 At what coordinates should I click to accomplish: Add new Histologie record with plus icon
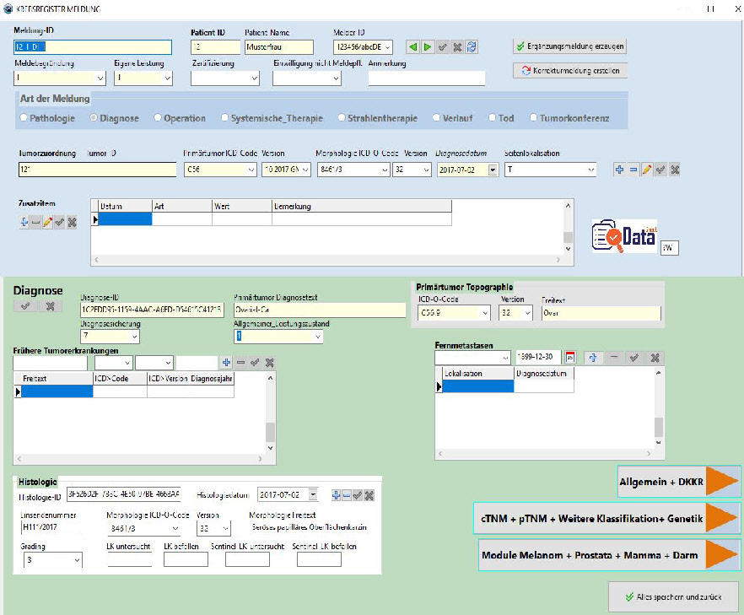pyautogui.click(x=336, y=495)
